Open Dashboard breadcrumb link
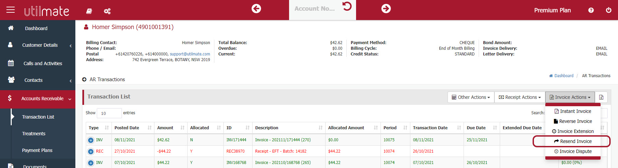 click(x=563, y=76)
